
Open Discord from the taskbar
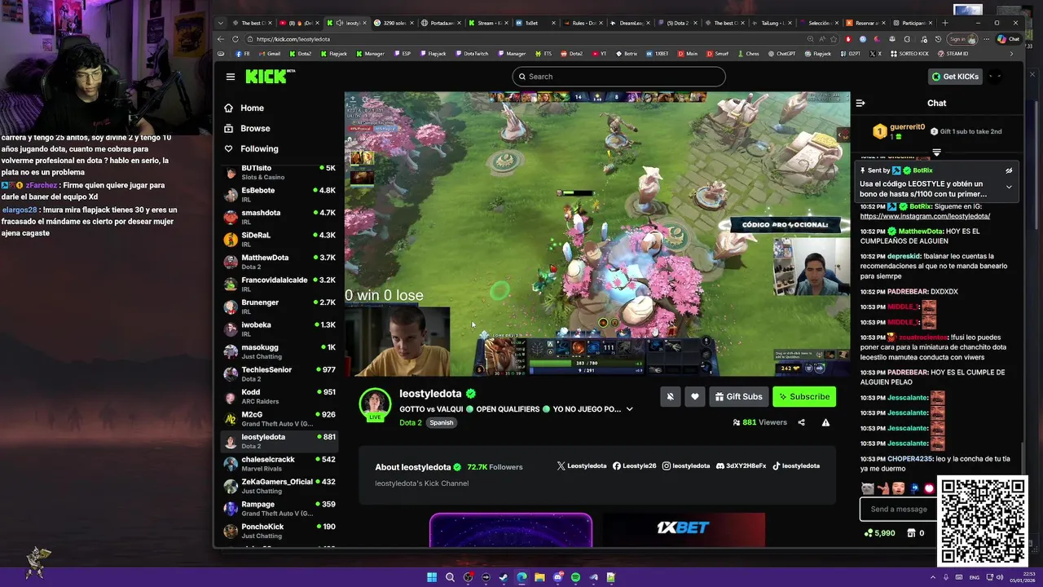557,577
